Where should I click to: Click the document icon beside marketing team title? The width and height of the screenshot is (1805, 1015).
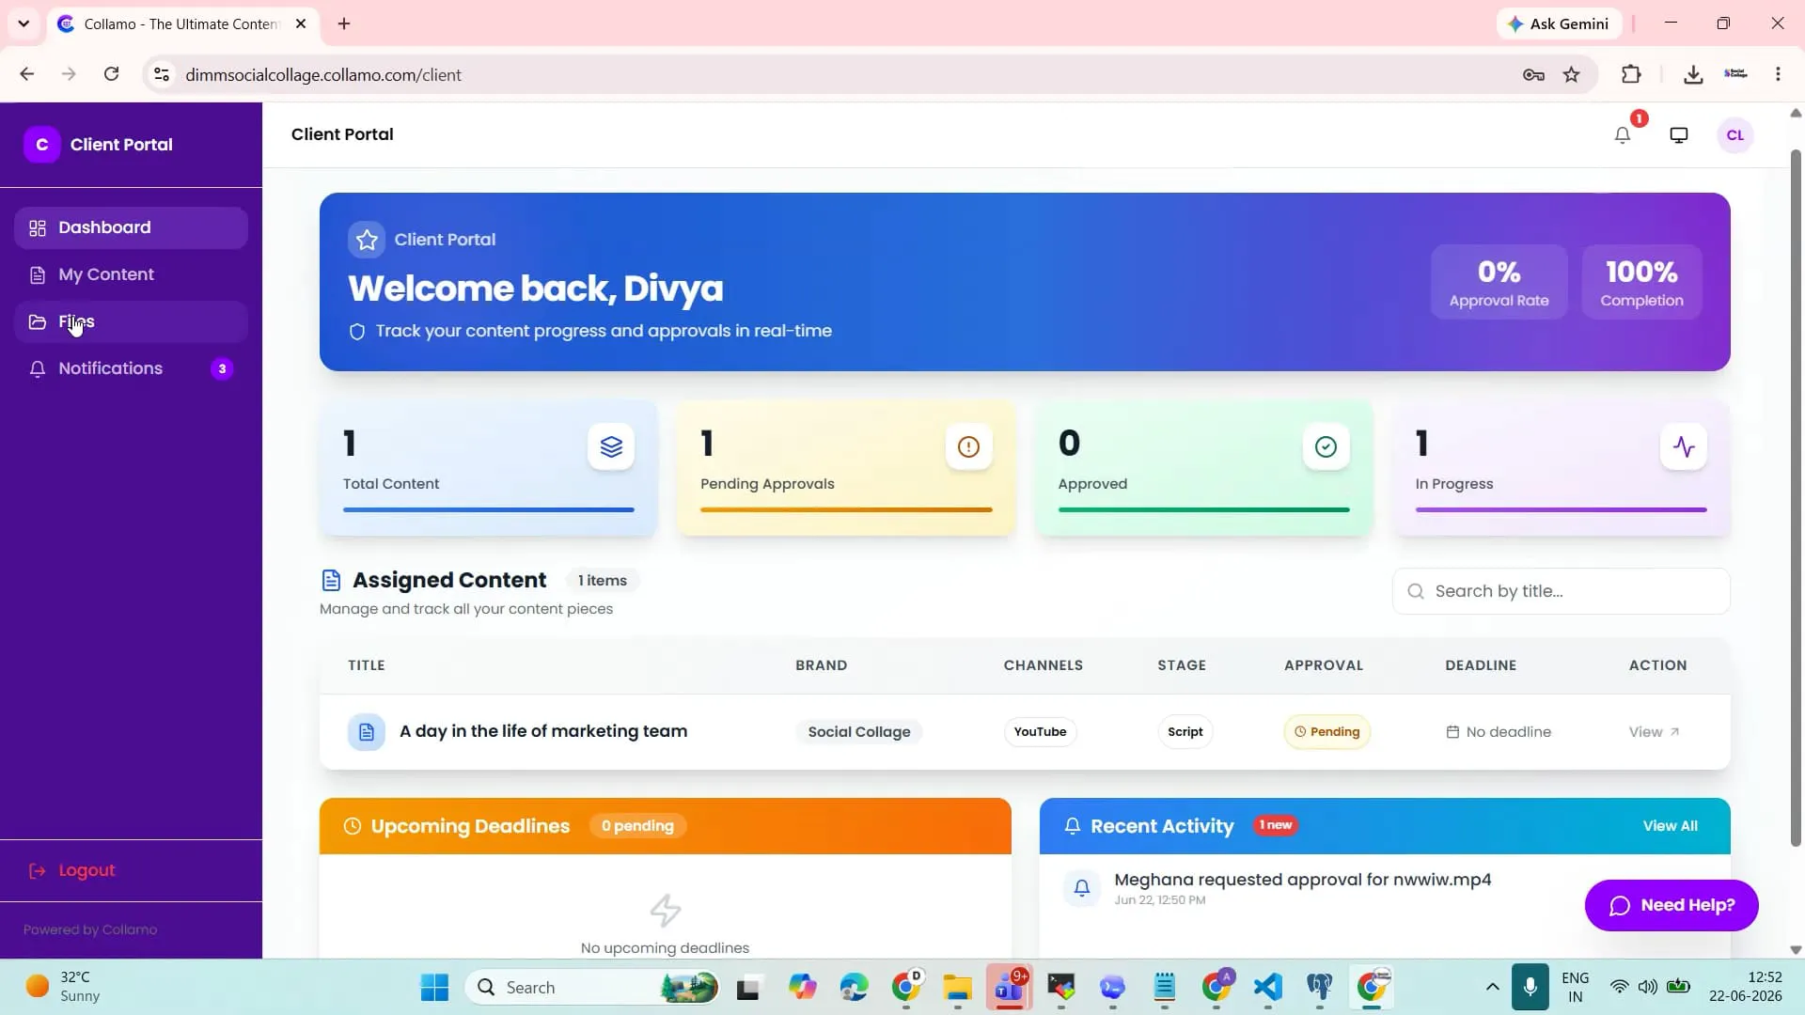(367, 732)
